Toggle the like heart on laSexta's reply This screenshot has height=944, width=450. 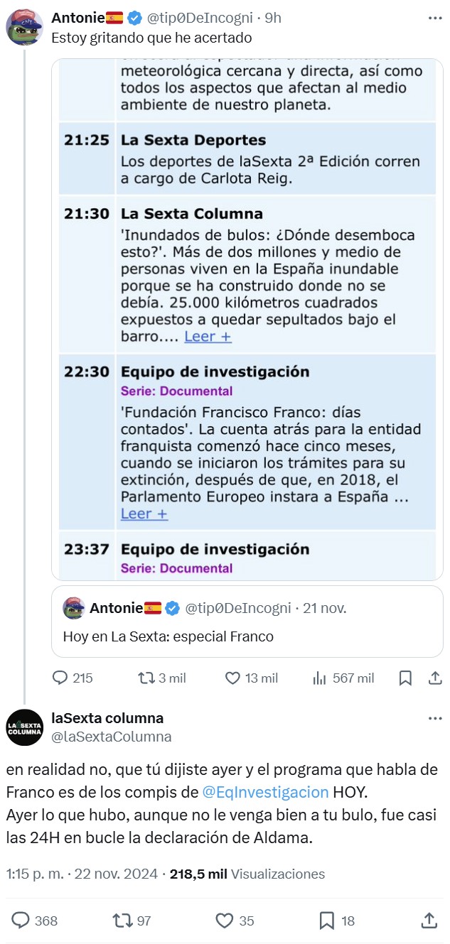pos(226,921)
